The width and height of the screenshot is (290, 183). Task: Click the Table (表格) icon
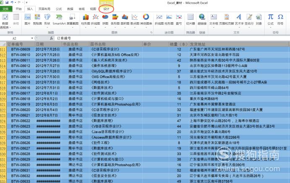pos(16,19)
